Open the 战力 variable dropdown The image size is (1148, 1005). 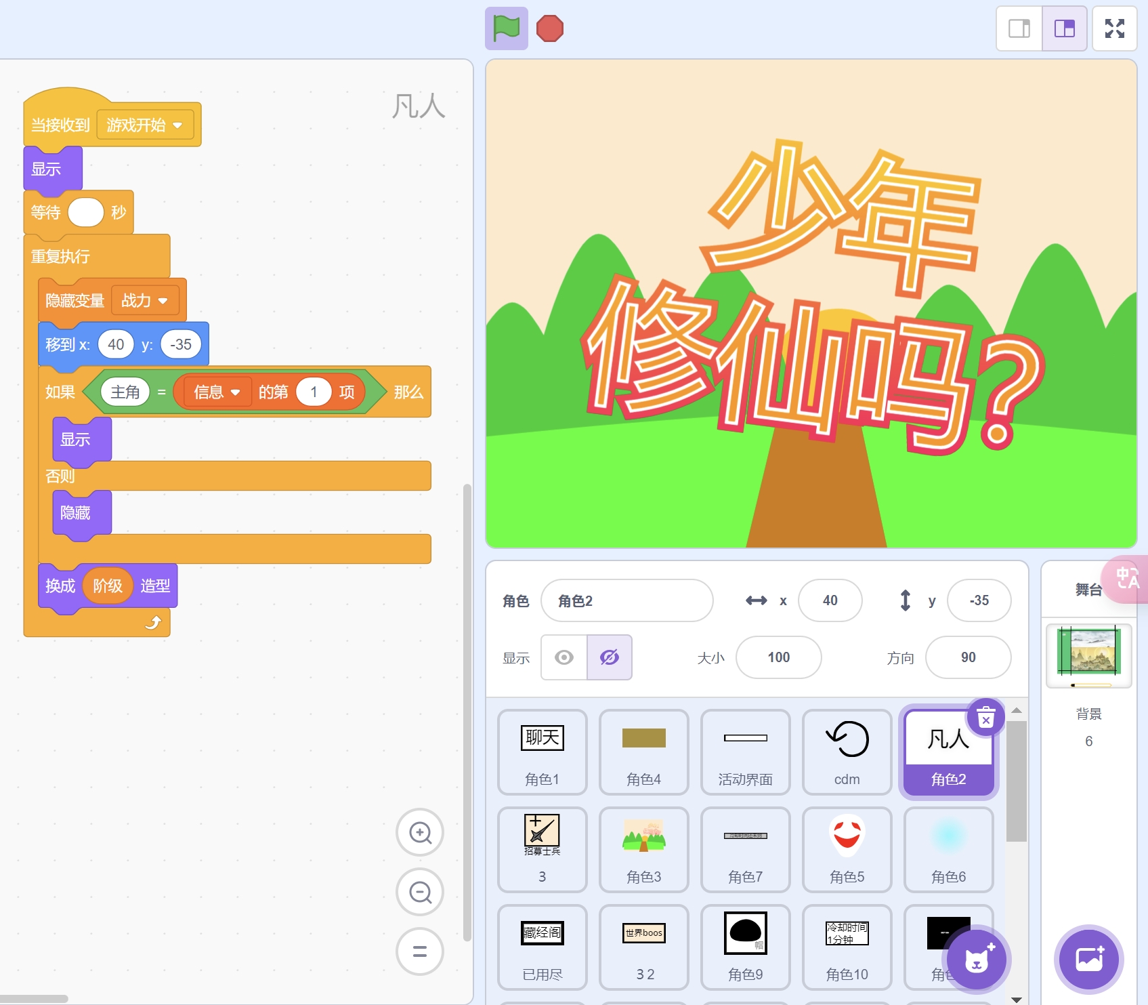pos(163,301)
